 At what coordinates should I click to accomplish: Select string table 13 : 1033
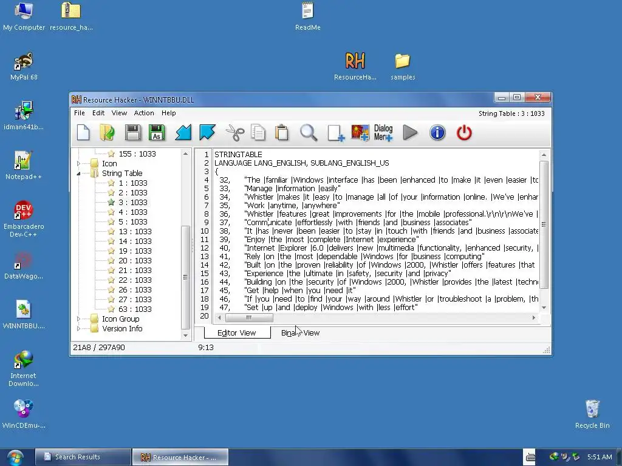click(135, 231)
